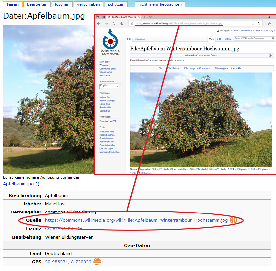The width and height of the screenshot is (276, 271).
Task: Click inside the Search Wikimedia Commons field
Action: point(252,39)
